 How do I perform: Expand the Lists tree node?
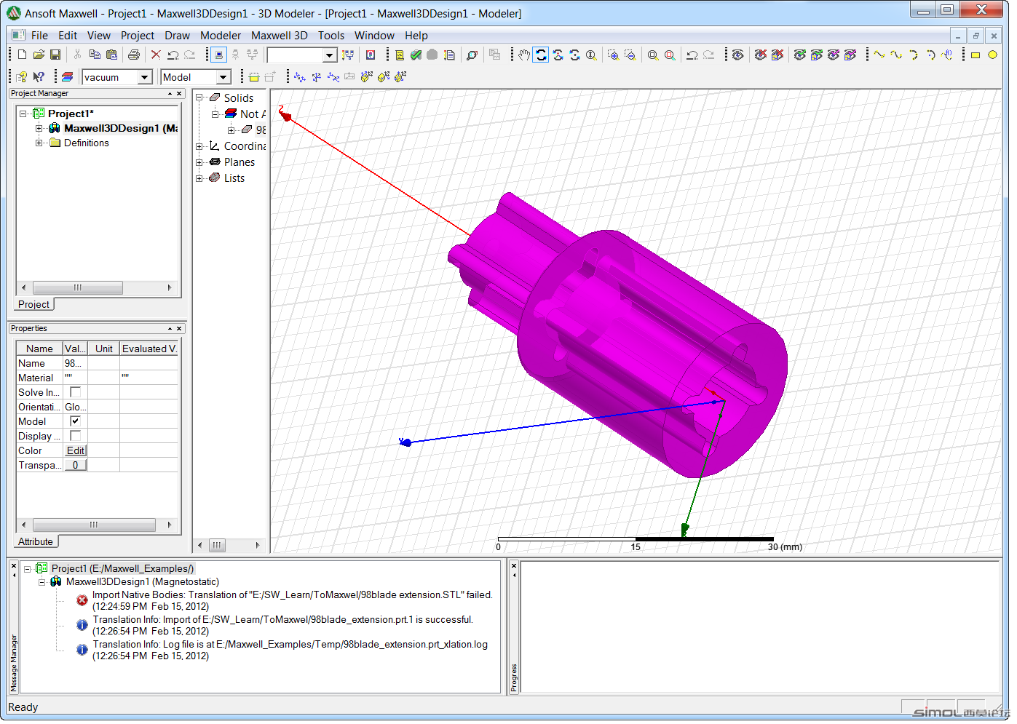[199, 178]
